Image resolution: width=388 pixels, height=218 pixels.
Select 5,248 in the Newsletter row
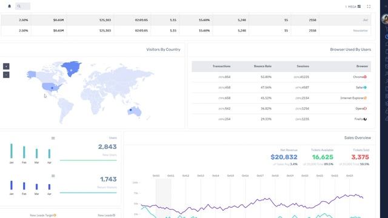point(242,31)
